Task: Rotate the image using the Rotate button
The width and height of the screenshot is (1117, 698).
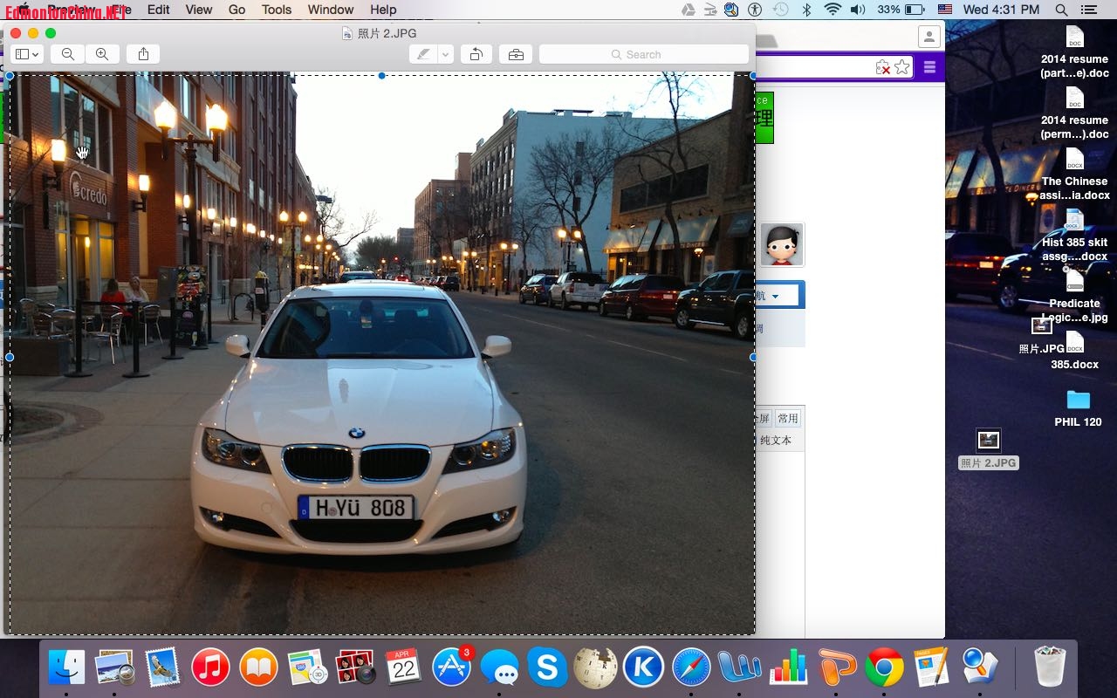Action: pos(476,54)
